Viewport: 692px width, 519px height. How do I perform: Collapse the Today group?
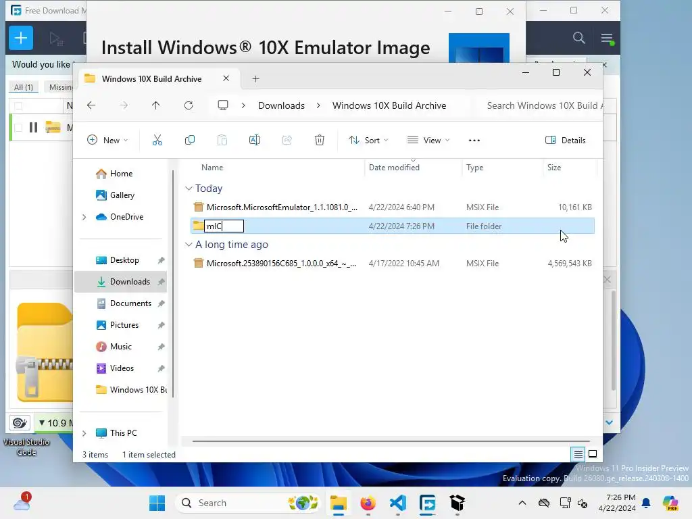[189, 189]
